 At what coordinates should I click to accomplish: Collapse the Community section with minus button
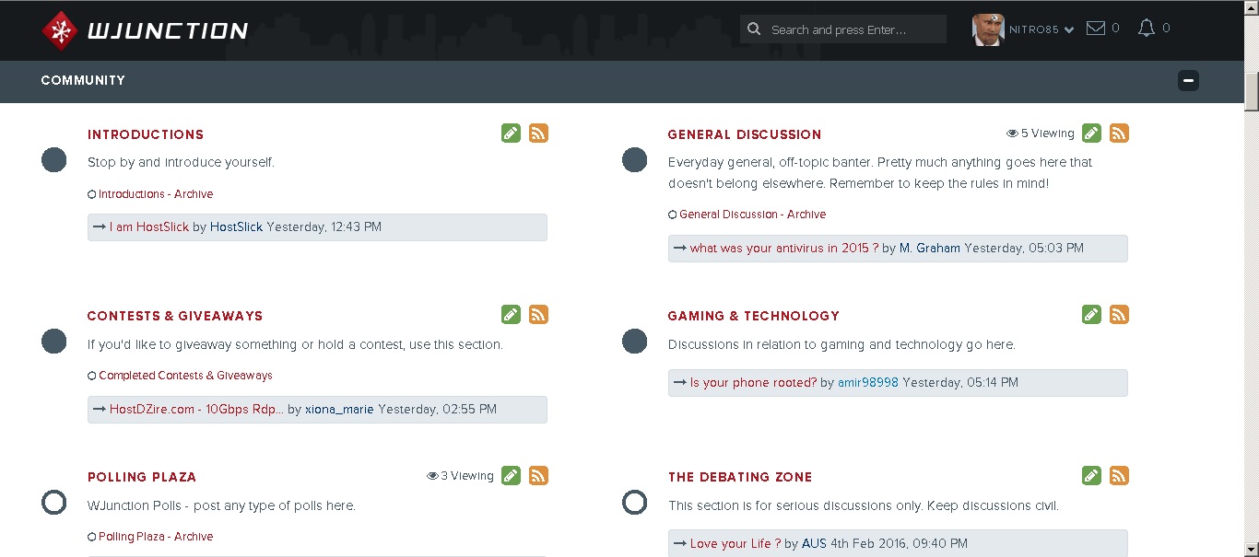tap(1188, 81)
